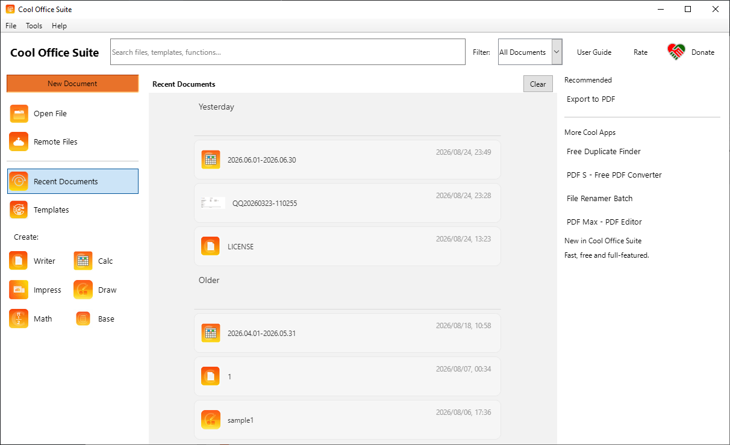Click the Base database icon
This screenshot has width=730, height=445.
coord(83,319)
